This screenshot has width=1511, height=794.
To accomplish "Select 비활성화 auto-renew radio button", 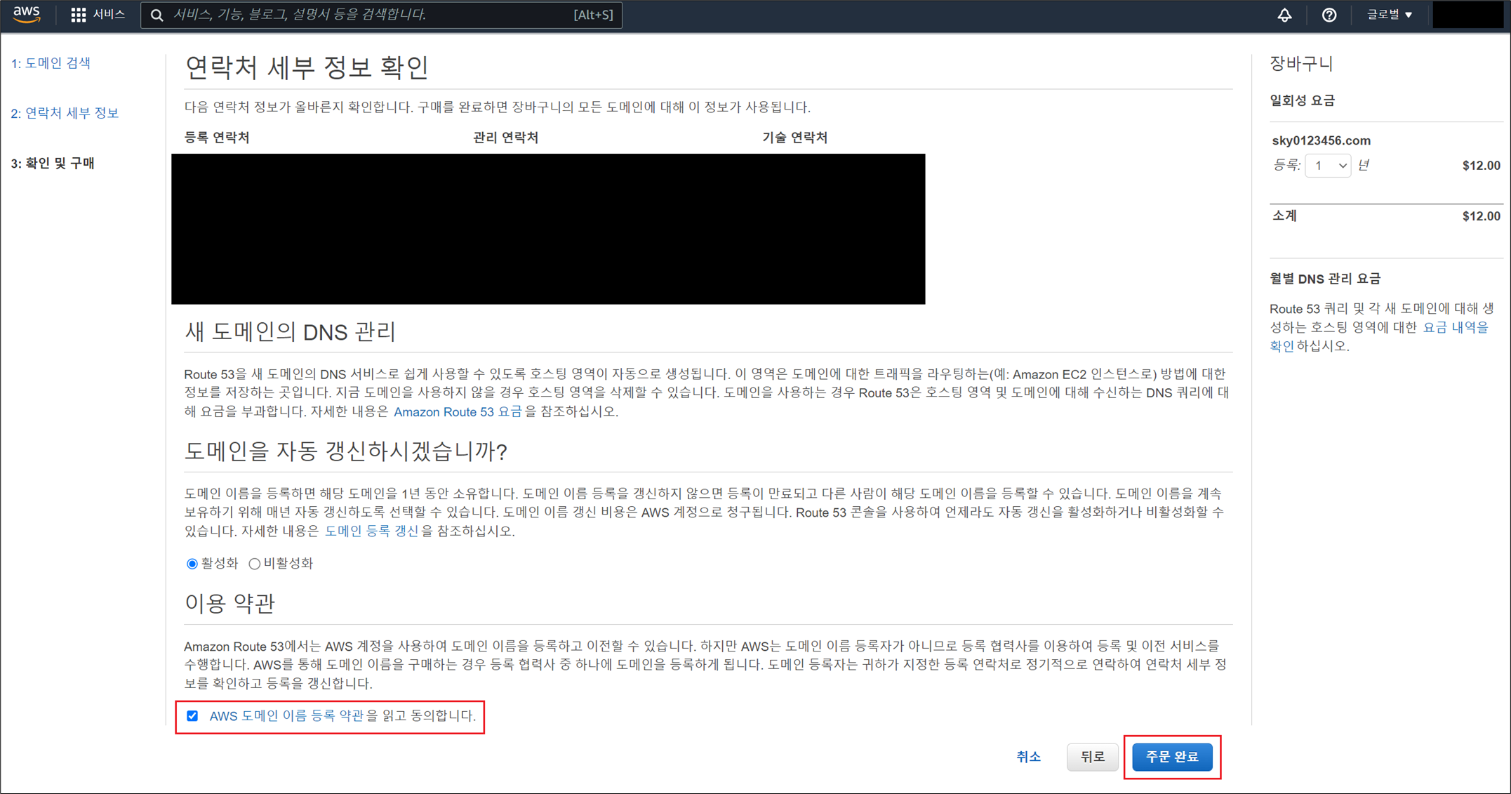I will coord(255,564).
